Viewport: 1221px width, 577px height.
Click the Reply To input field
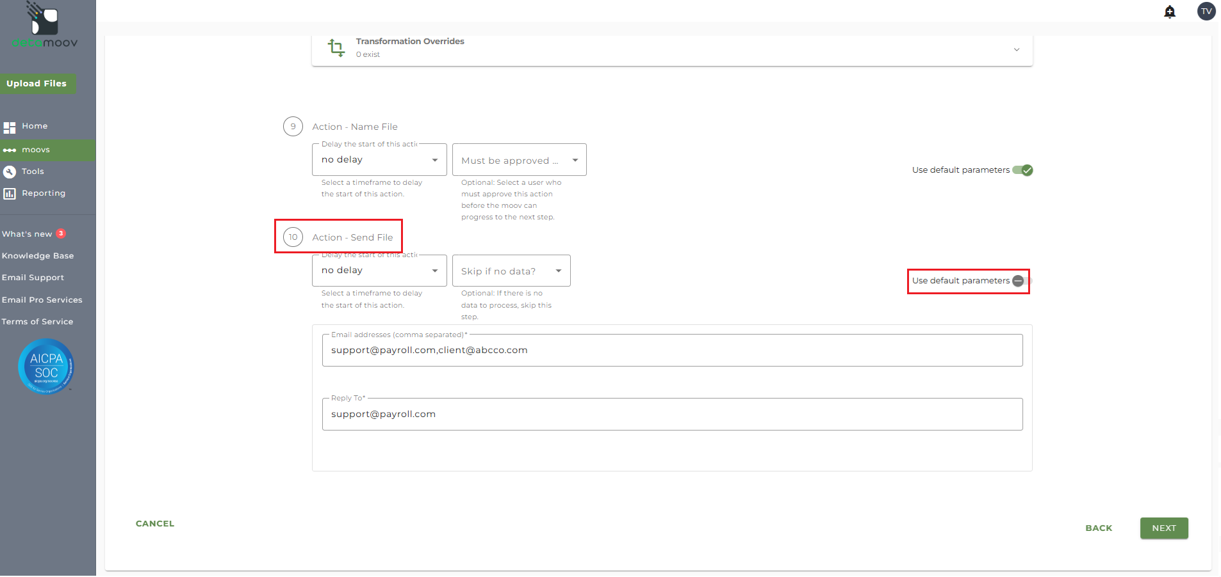(x=671, y=415)
